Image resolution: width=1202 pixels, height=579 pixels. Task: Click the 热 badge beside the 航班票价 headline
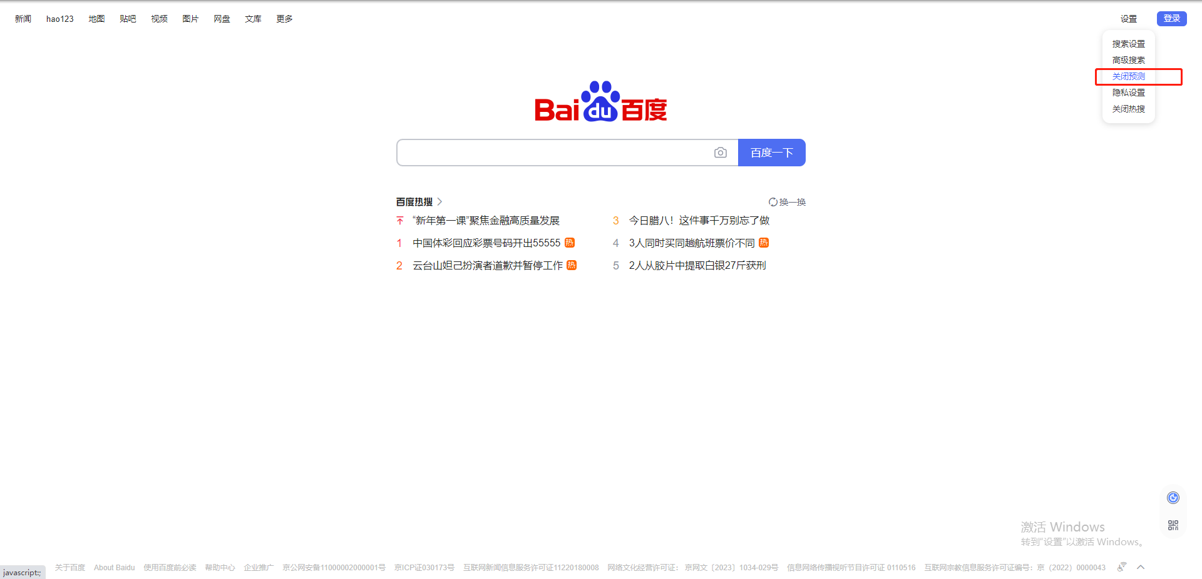[x=764, y=243]
